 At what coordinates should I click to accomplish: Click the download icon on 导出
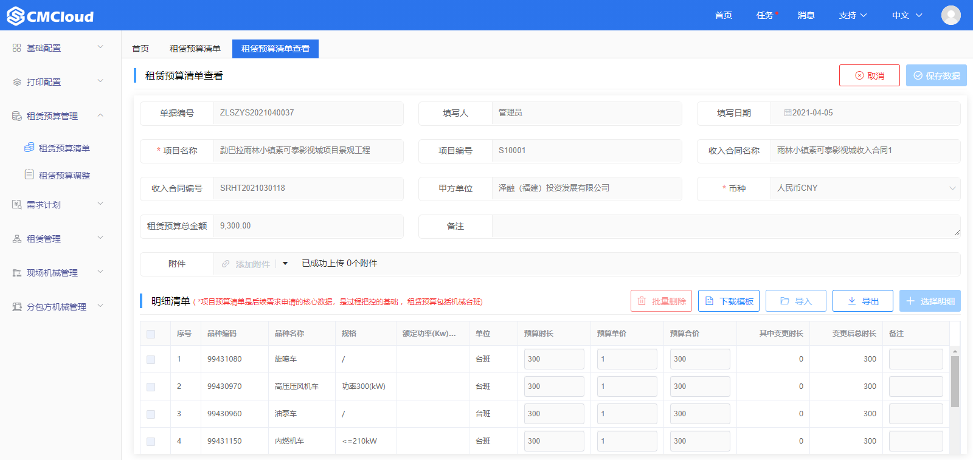point(851,301)
